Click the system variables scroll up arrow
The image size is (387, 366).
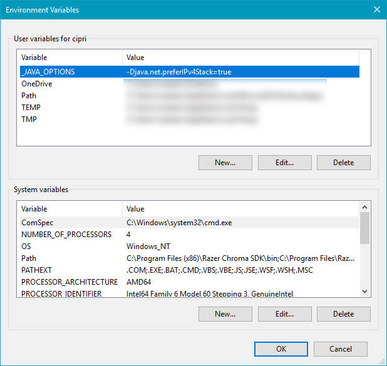point(365,207)
